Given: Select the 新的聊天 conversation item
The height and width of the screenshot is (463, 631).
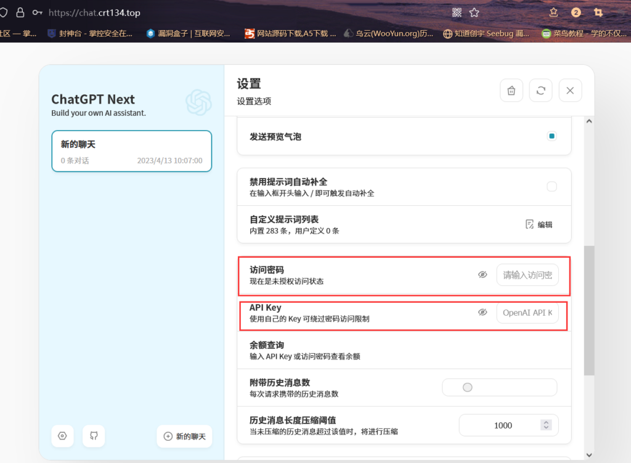Looking at the screenshot, I should (x=131, y=152).
